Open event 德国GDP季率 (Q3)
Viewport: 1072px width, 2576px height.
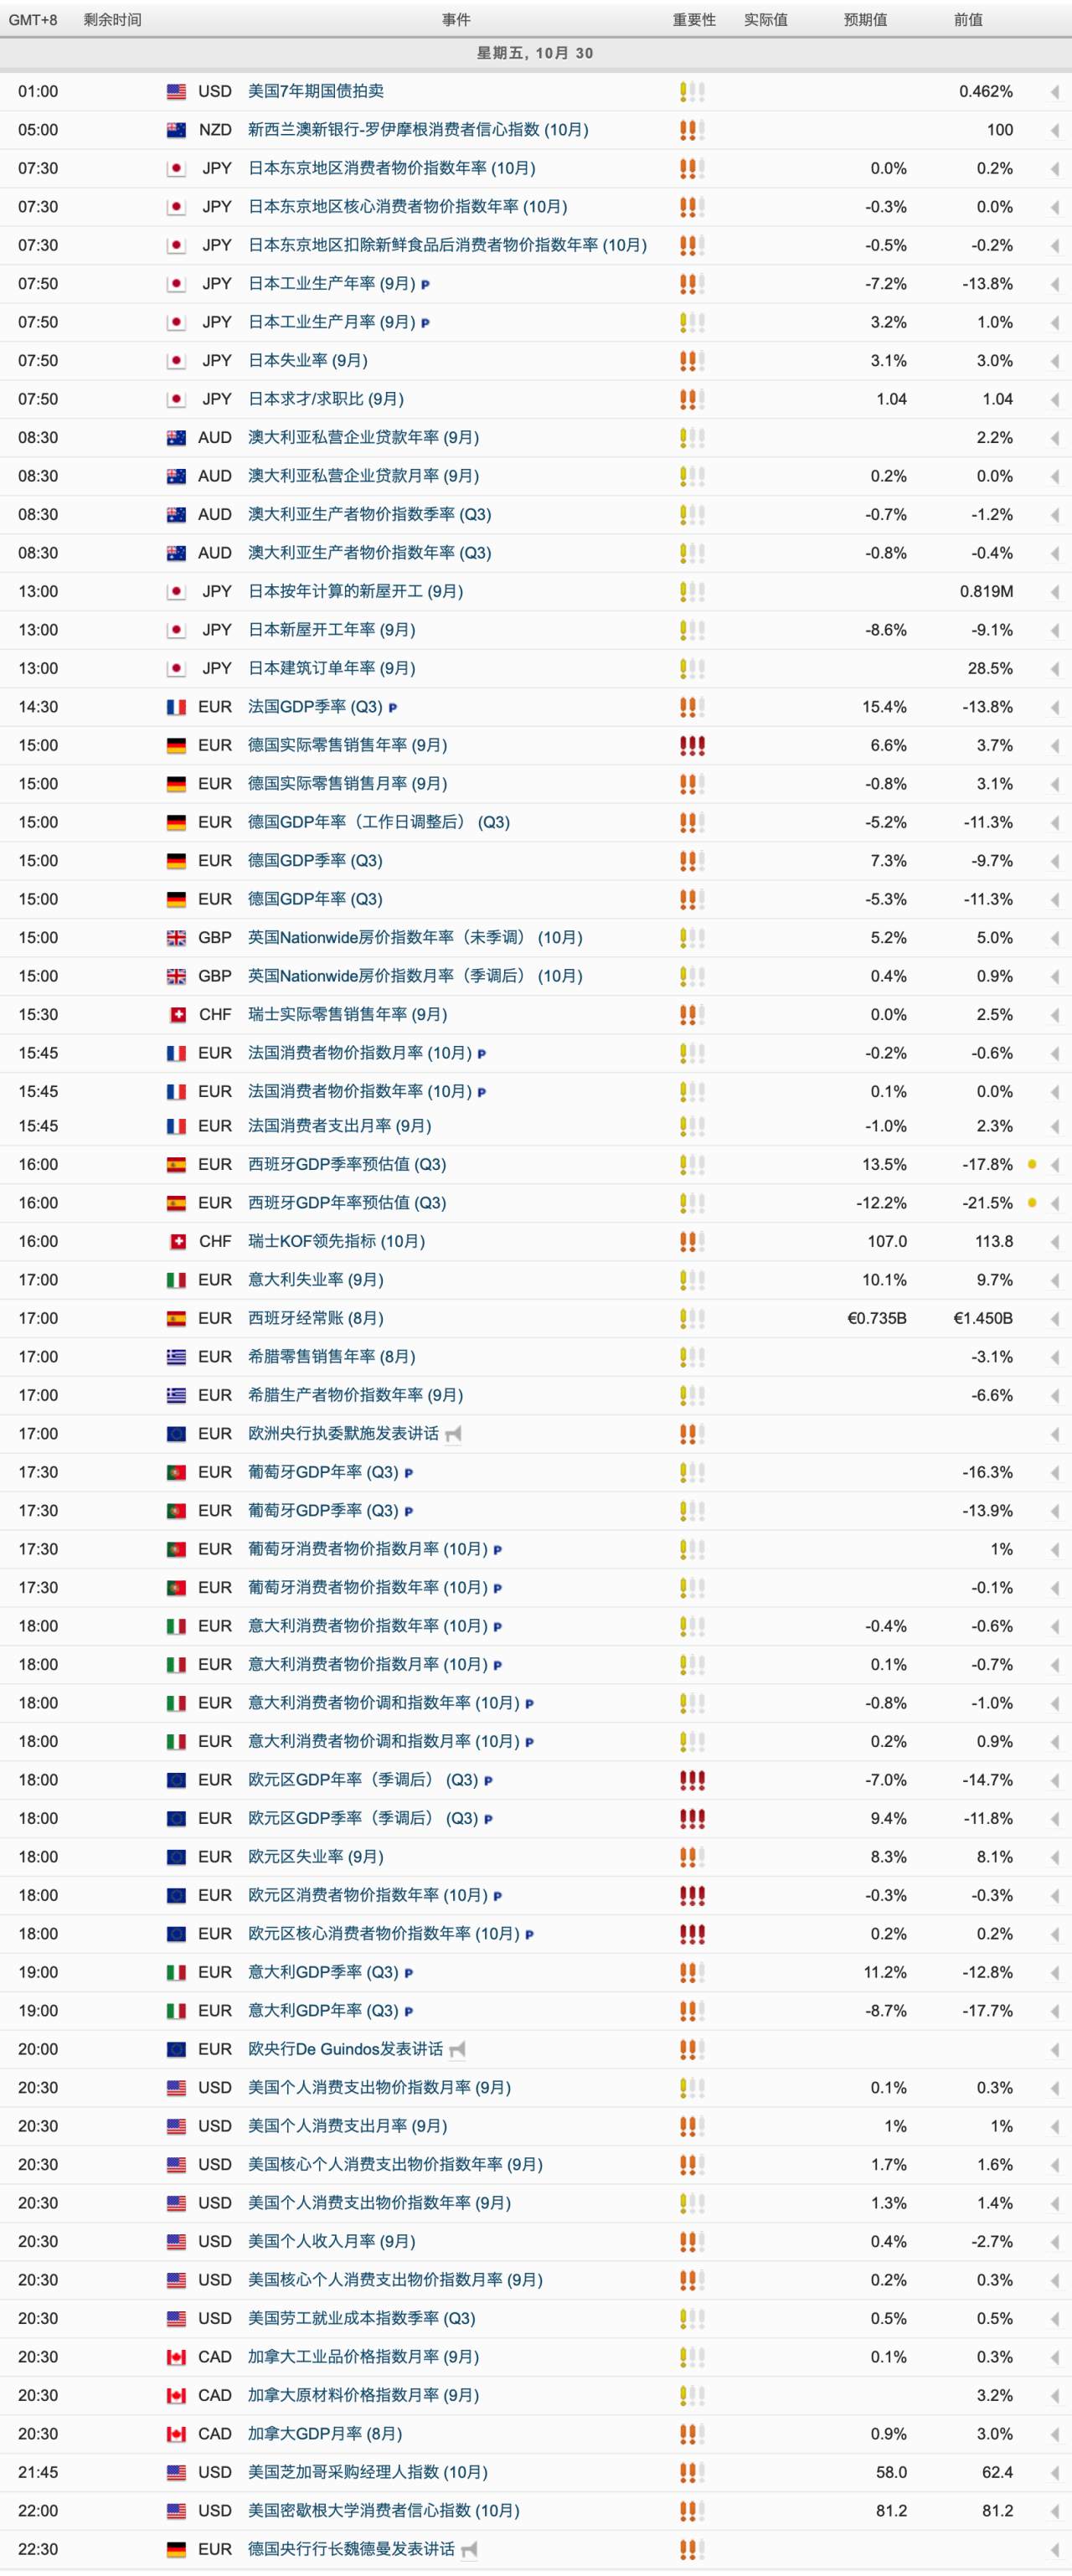point(315,861)
